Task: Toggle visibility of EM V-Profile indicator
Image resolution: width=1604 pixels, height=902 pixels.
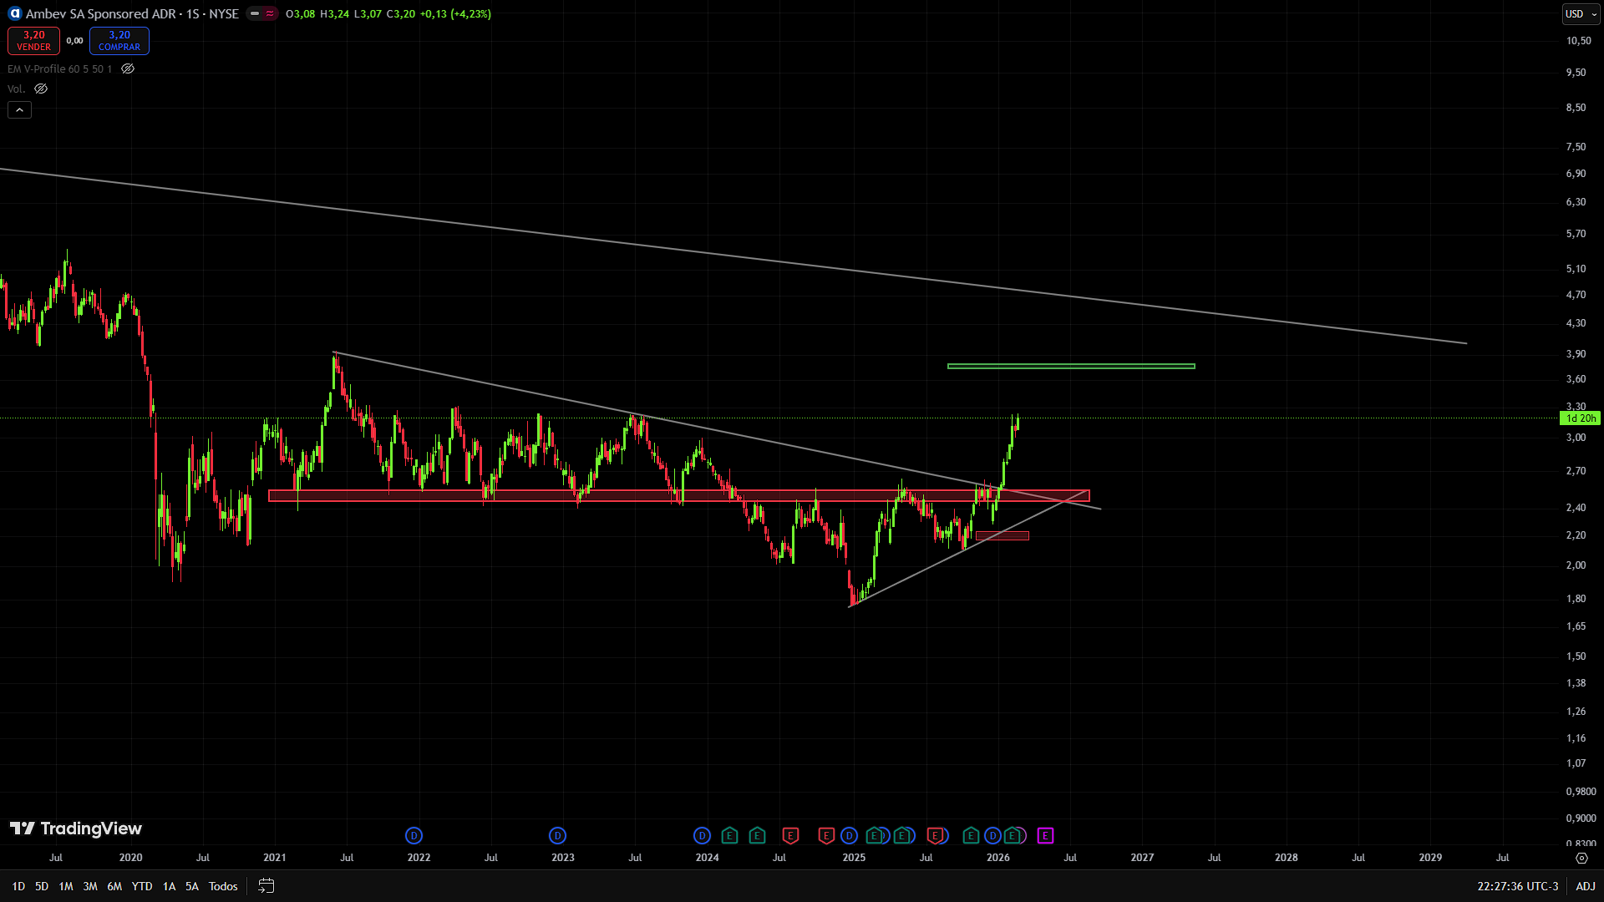Action: pyautogui.click(x=128, y=69)
